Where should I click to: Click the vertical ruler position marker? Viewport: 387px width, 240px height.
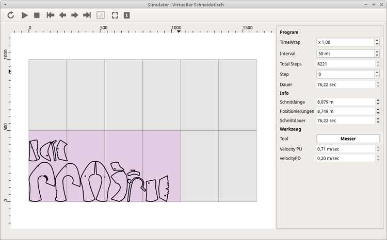9,71
